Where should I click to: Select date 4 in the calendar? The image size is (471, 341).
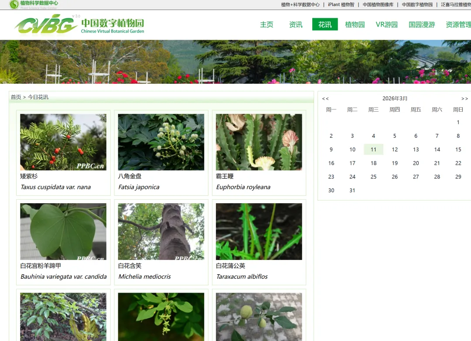point(373,136)
